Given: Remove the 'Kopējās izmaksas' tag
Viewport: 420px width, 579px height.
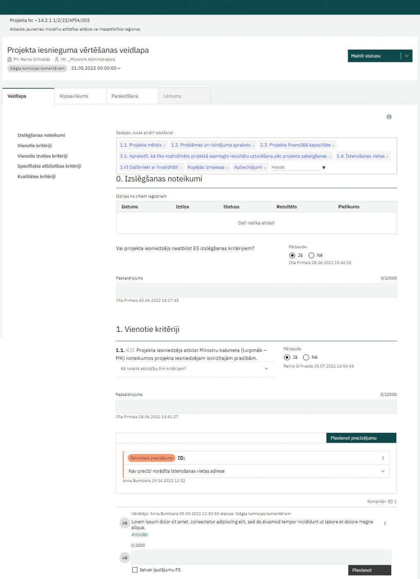Looking at the screenshot, I should [227, 168].
